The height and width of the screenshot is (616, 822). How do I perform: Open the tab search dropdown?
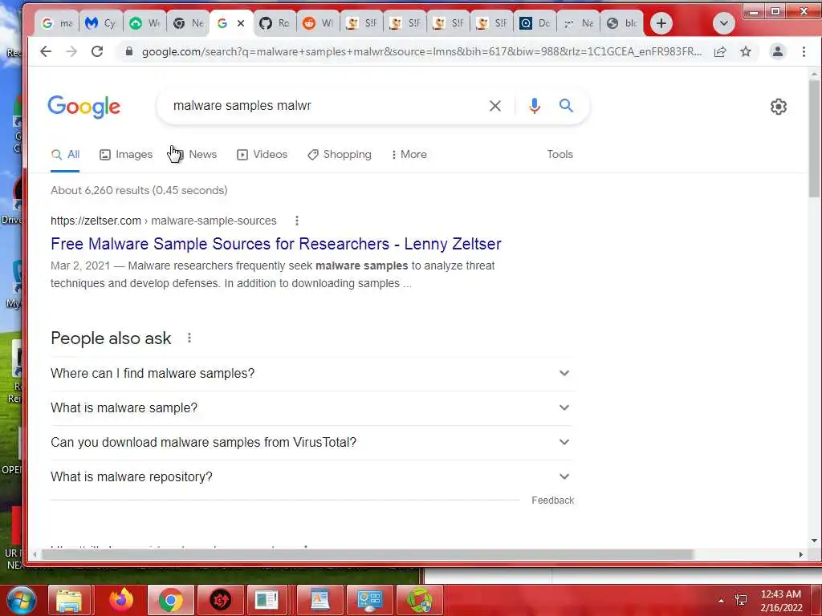723,23
